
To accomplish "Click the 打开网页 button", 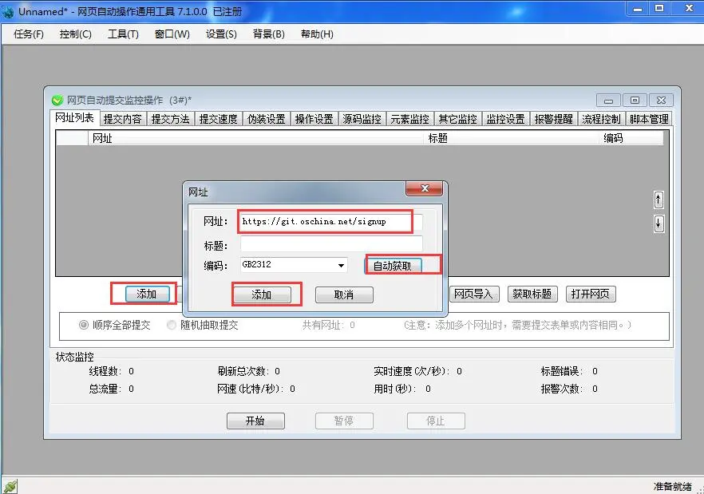I will coord(591,294).
